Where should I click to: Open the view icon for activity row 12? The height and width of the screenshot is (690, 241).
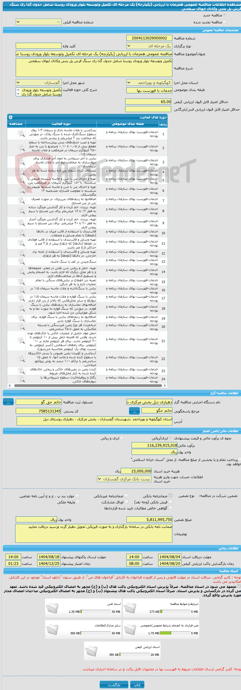tap(21, 253)
